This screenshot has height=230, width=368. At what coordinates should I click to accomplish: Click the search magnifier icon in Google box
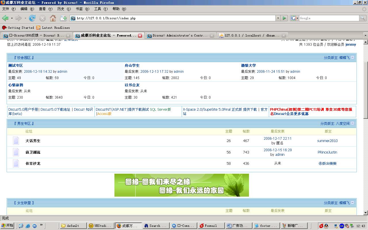pos(363,18)
